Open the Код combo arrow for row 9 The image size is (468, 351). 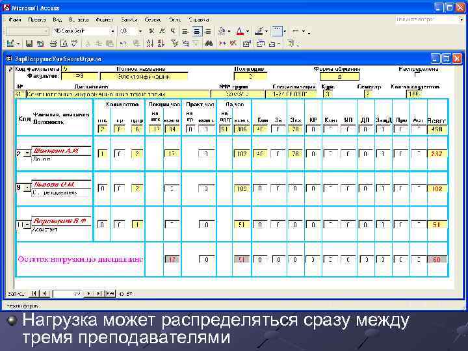(27, 188)
